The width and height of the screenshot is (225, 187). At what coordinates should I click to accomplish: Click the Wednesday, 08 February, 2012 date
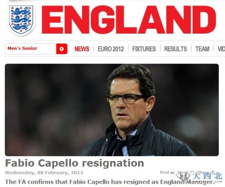click(44, 173)
